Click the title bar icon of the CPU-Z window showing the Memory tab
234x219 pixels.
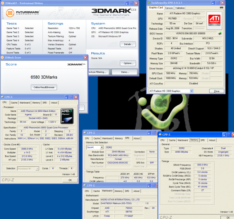[160, 135]
